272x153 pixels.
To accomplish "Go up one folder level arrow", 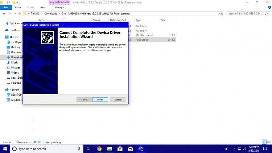I will [20, 13].
